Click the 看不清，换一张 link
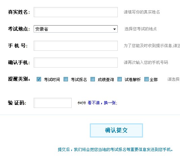Screen dimensions: 180x156 point(102,103)
